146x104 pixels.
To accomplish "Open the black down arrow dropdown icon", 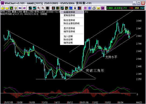I will click(x=75, y=8).
